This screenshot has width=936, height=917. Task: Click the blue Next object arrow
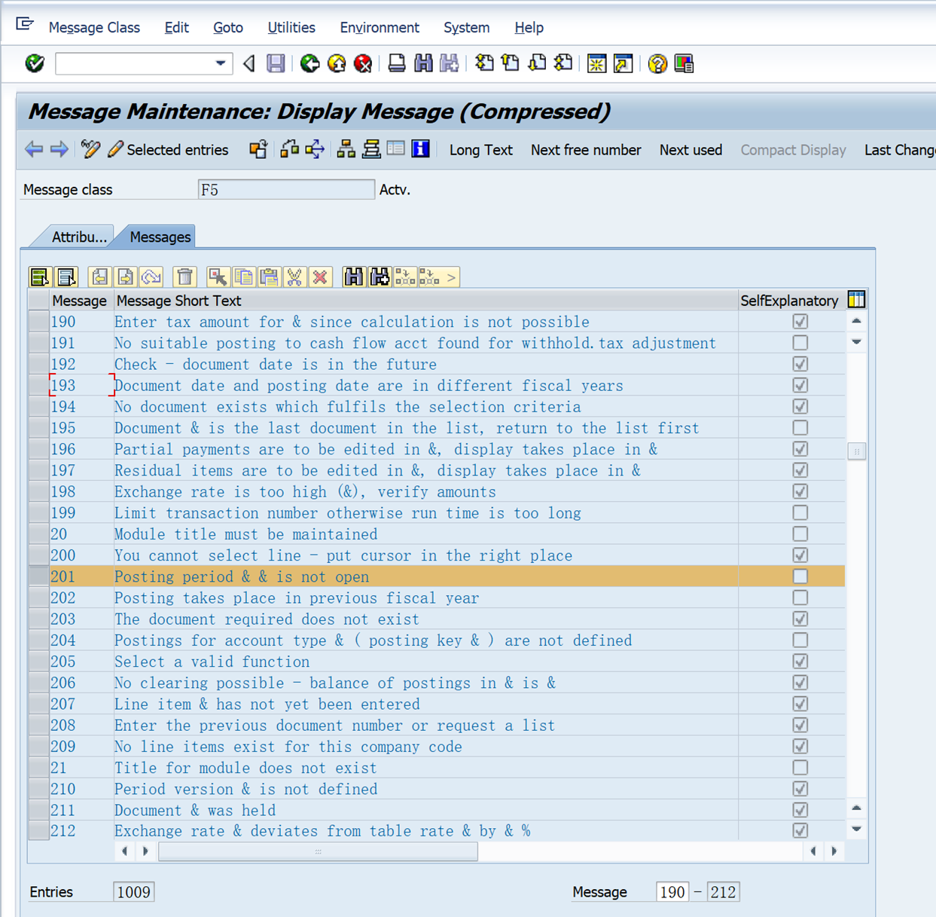pos(59,149)
